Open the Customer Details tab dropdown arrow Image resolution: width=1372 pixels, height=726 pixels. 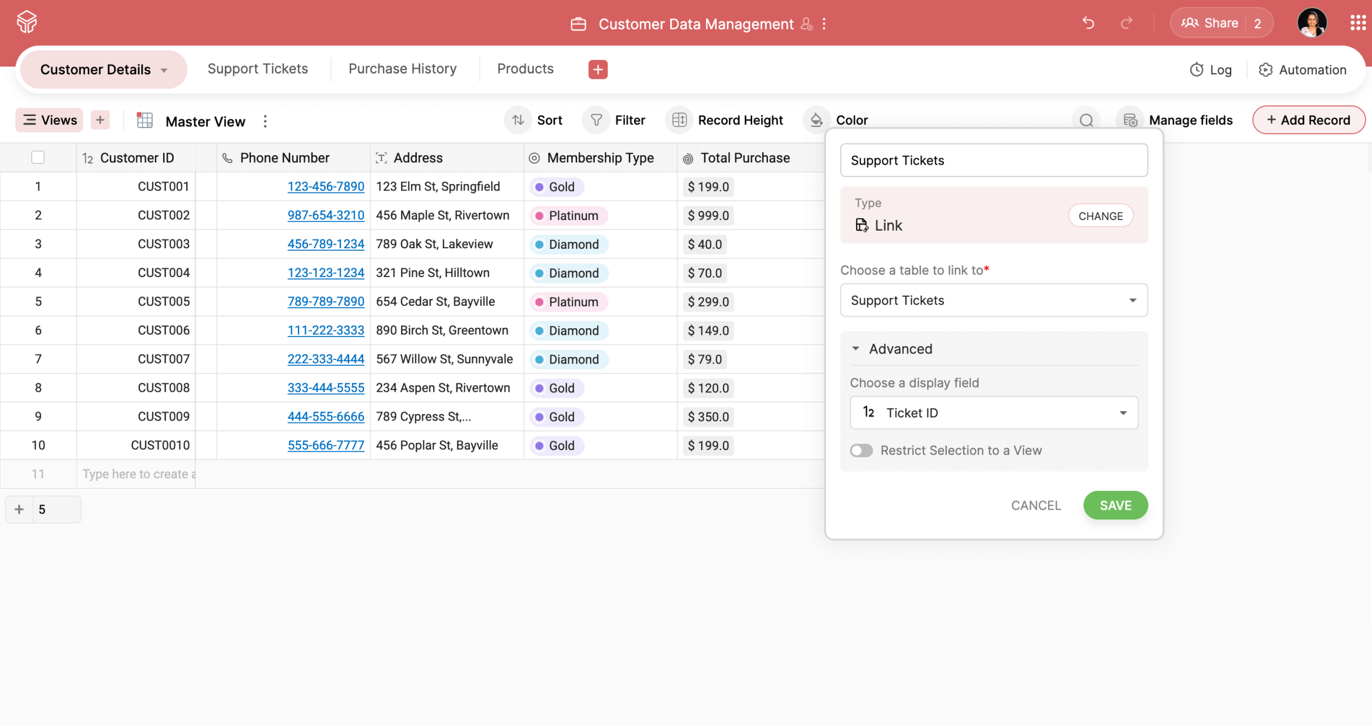pos(164,71)
